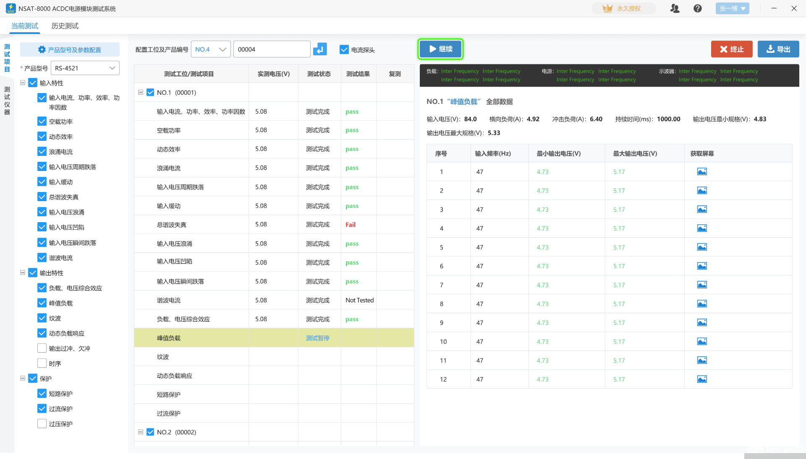The width and height of the screenshot is (806, 459).
Task: Click the NSAT-8000 app logo icon
Action: click(10, 8)
